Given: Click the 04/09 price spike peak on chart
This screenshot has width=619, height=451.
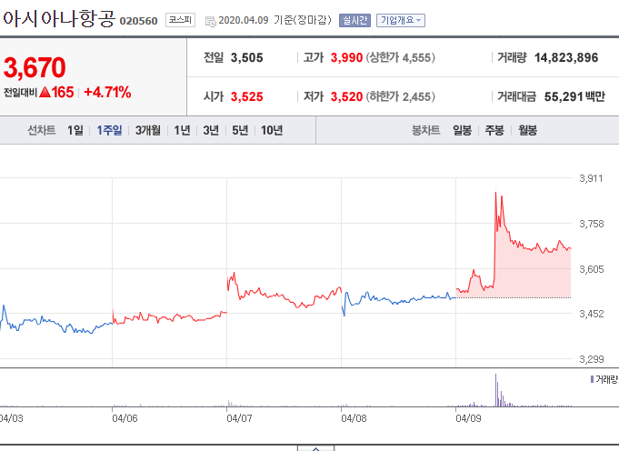Looking at the screenshot, I should point(495,193).
